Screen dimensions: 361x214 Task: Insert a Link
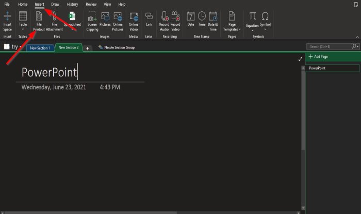click(x=149, y=19)
